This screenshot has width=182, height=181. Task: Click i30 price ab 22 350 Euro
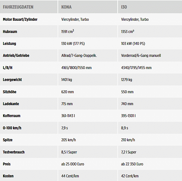click(x=132, y=164)
